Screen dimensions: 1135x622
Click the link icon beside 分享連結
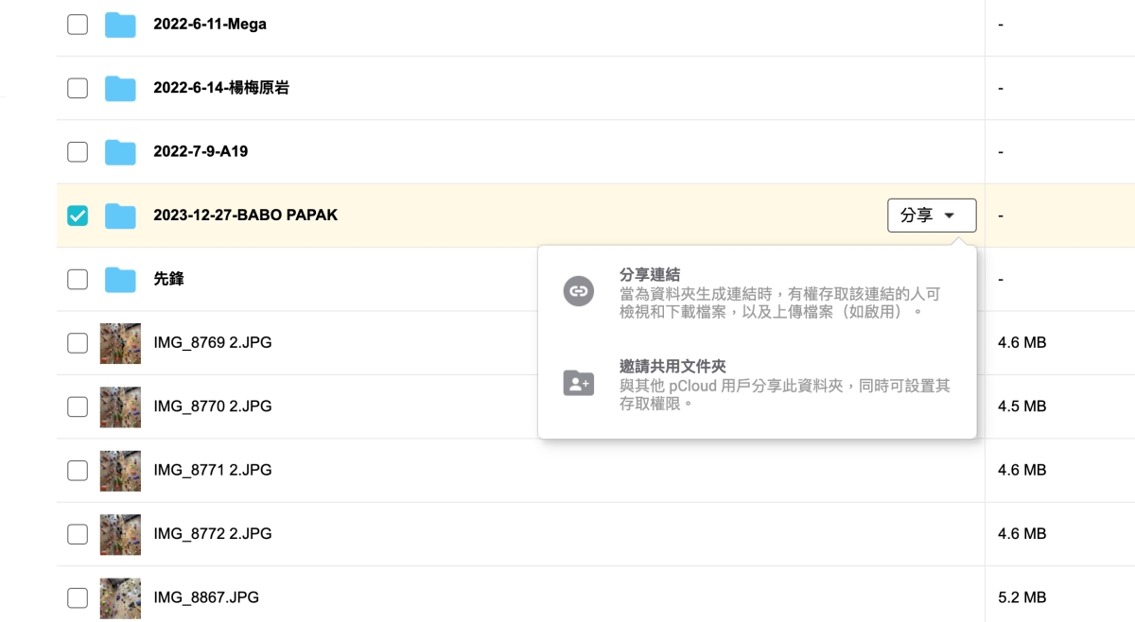coord(578,291)
